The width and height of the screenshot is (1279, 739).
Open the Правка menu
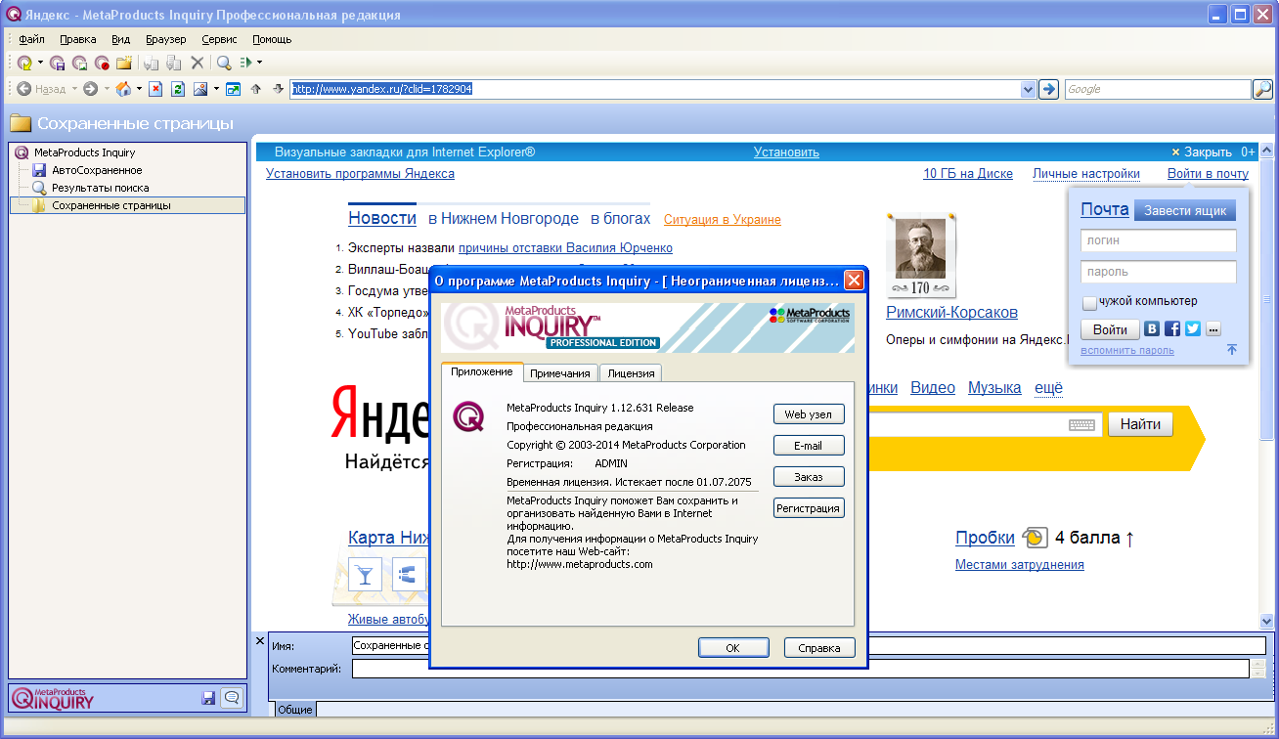pyautogui.click(x=77, y=39)
